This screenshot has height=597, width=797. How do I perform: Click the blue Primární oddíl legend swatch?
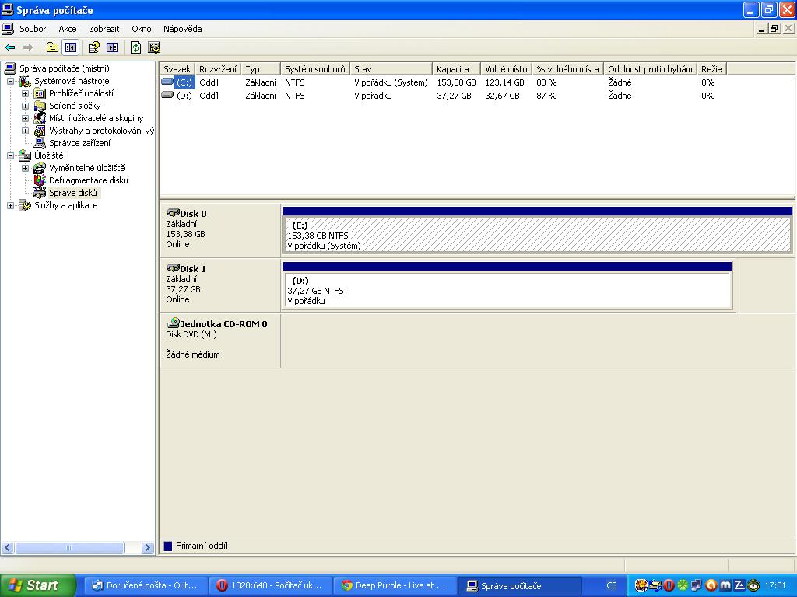[167, 546]
